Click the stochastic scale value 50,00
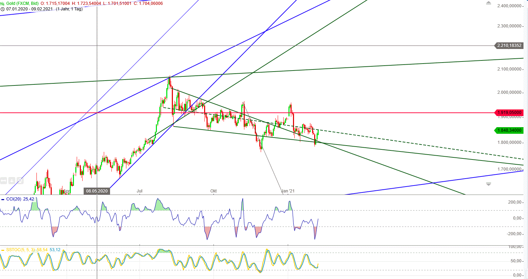528x279 pixels. point(516,261)
